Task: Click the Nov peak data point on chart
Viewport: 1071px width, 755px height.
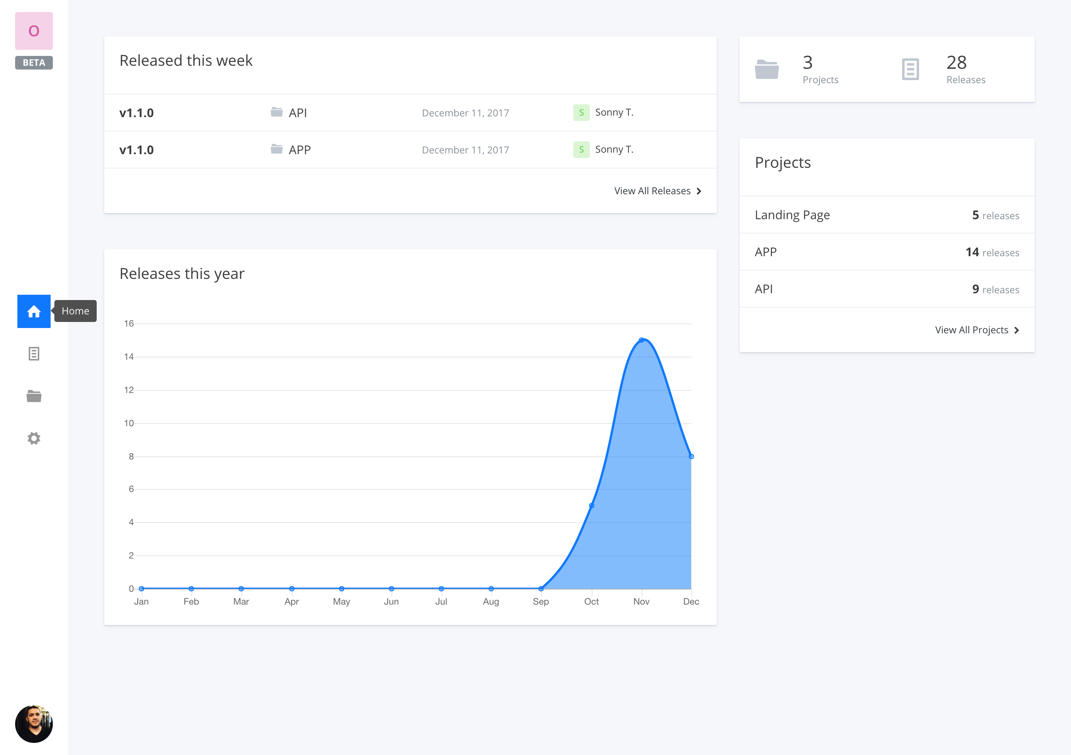Action: 641,340
